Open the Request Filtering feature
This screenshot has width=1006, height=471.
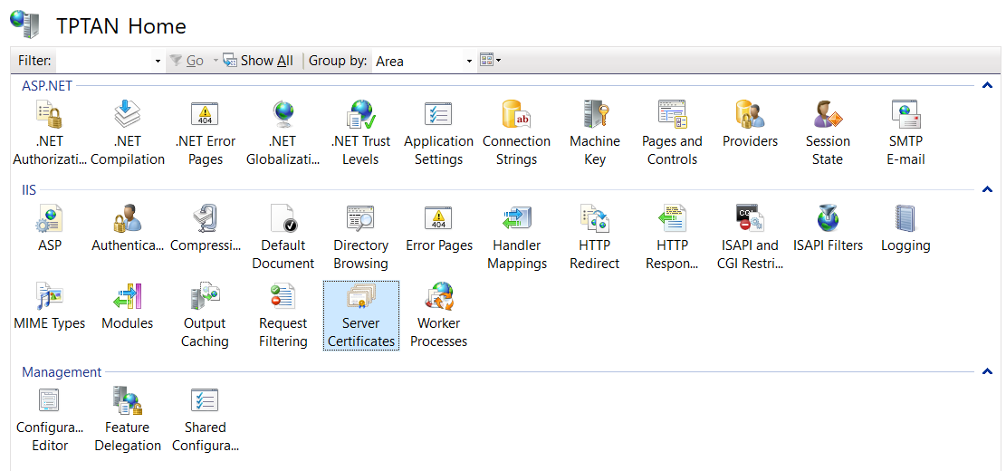[x=283, y=298]
